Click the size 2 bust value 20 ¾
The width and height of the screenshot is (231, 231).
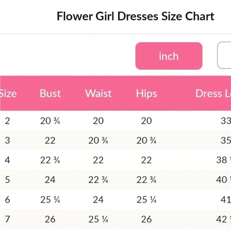tap(50, 121)
